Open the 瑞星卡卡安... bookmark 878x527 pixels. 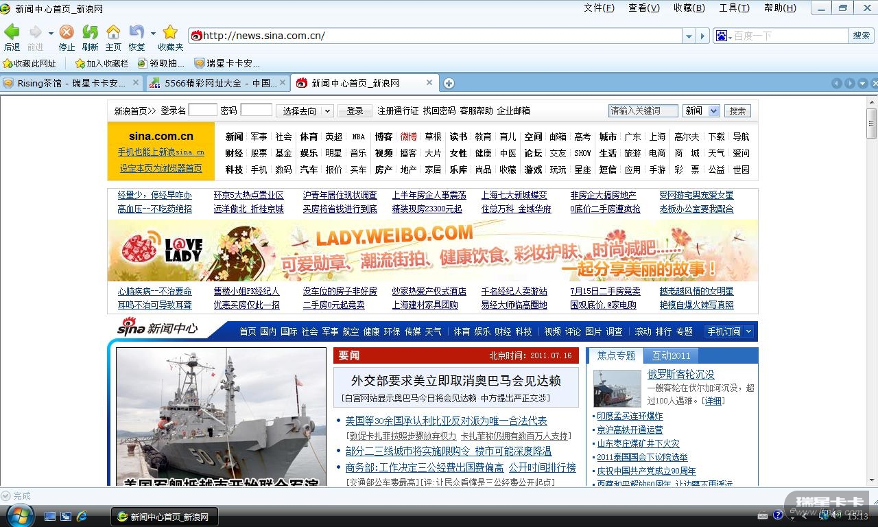coord(227,63)
